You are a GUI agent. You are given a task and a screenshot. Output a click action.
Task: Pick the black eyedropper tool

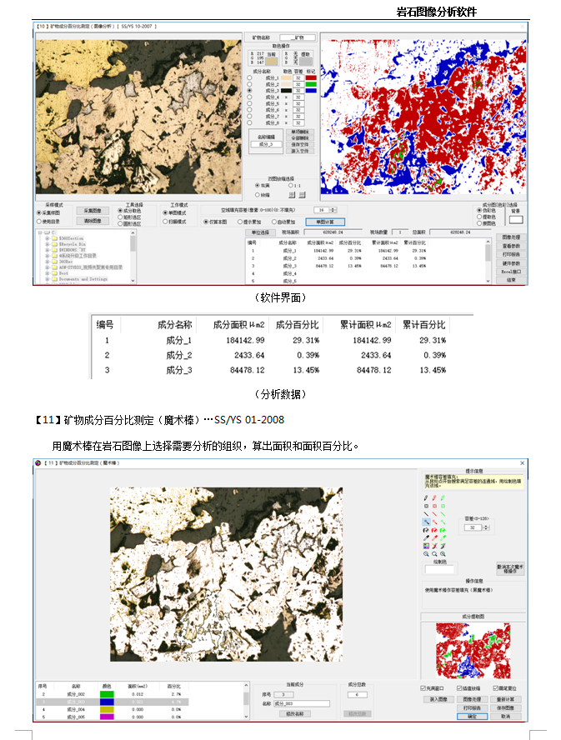pyautogui.click(x=426, y=538)
